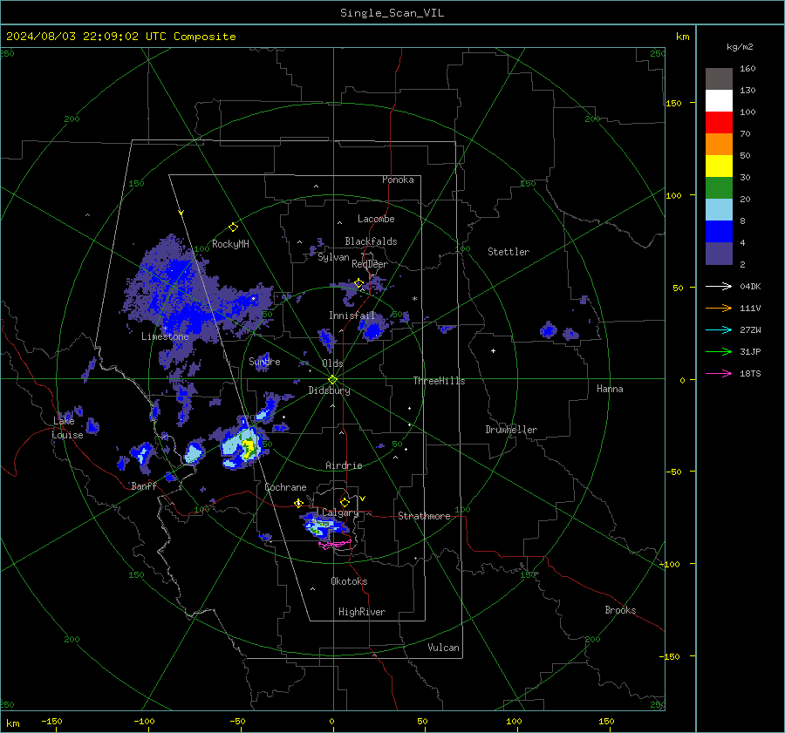Click the Airdrie label

coord(344,465)
